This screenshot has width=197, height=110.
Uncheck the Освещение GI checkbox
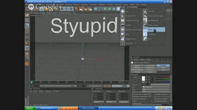click(150, 103)
